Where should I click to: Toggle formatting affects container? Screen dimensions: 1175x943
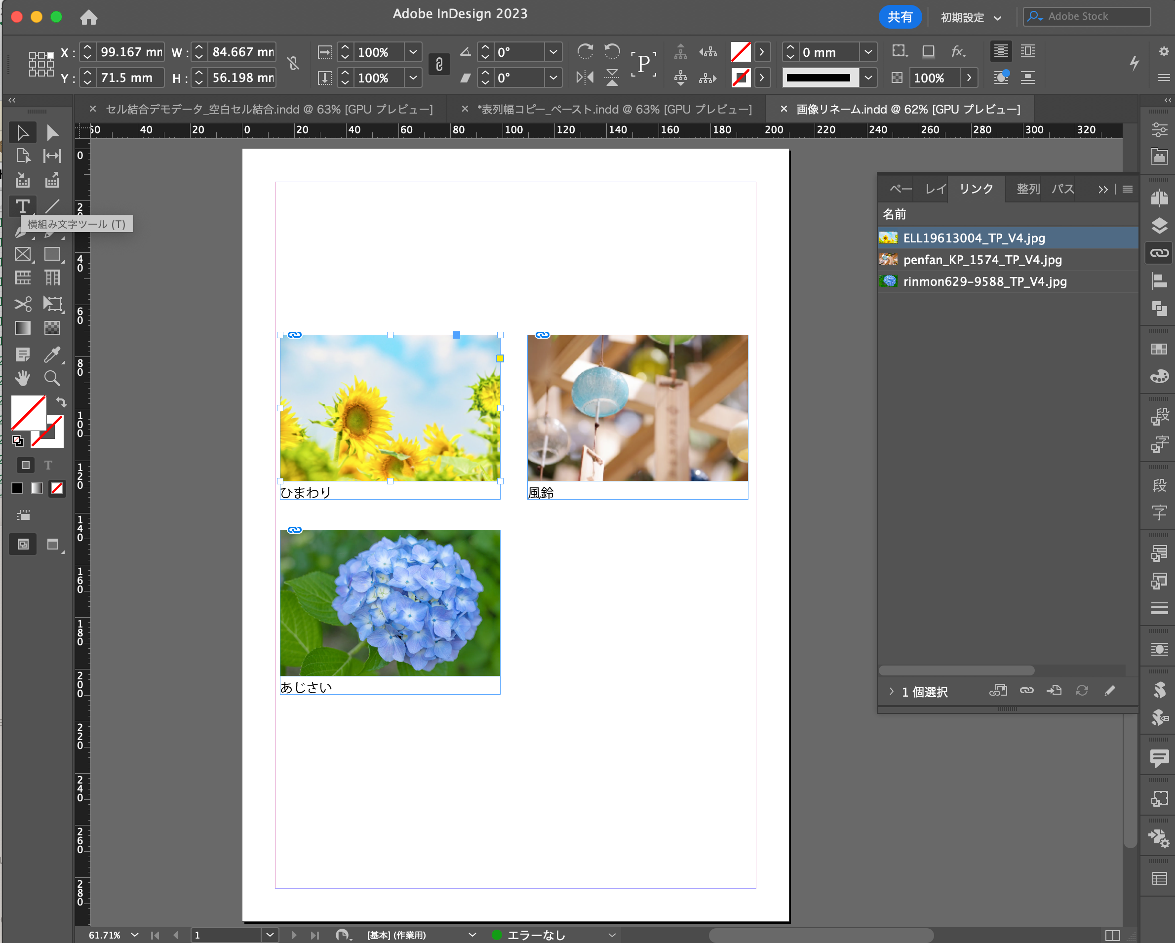point(25,465)
